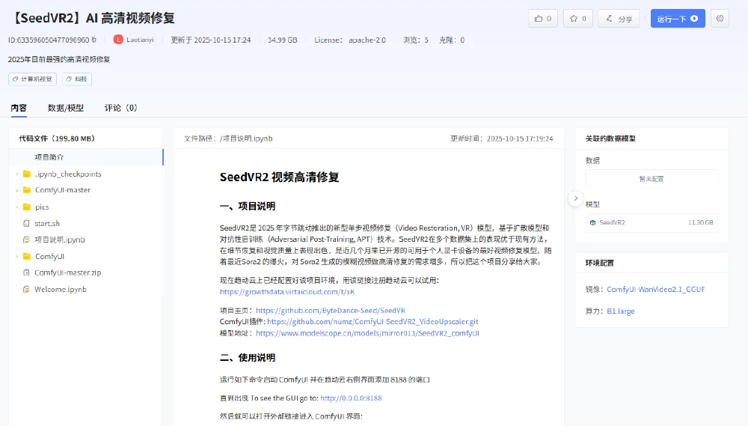The height and width of the screenshot is (426, 748).
Task: Open ComfyUI-master.zip file
Action: tap(68, 273)
